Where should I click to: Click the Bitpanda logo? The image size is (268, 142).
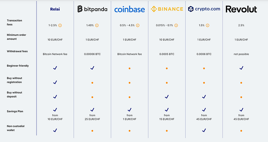92,9
